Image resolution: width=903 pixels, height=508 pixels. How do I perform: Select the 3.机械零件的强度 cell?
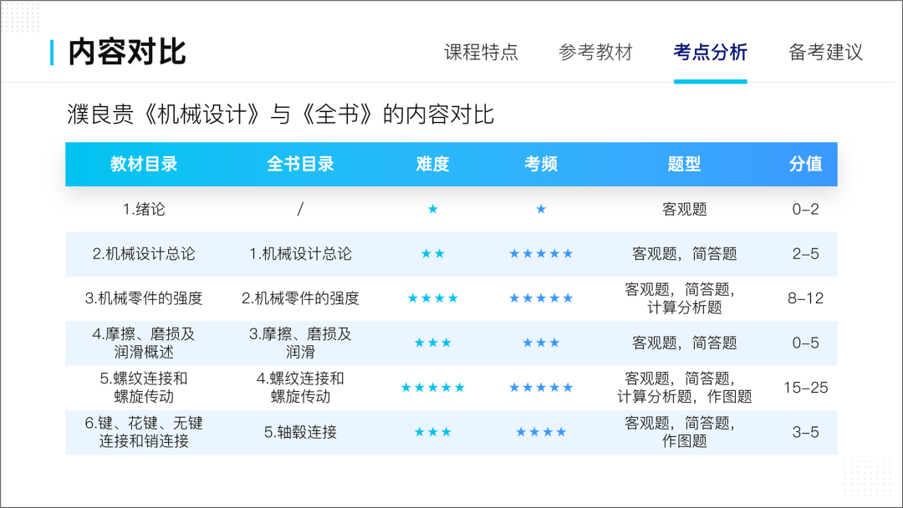click(x=144, y=298)
